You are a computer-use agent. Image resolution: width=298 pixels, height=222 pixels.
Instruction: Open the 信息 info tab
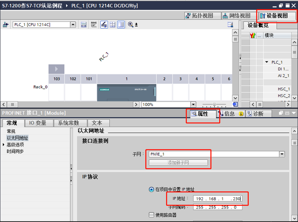click(x=231, y=114)
